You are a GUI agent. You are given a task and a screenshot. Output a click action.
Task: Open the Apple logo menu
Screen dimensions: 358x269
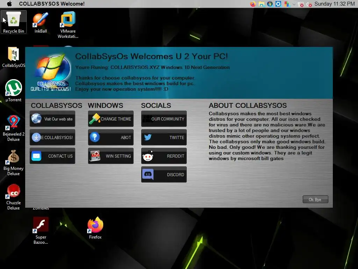9,4
